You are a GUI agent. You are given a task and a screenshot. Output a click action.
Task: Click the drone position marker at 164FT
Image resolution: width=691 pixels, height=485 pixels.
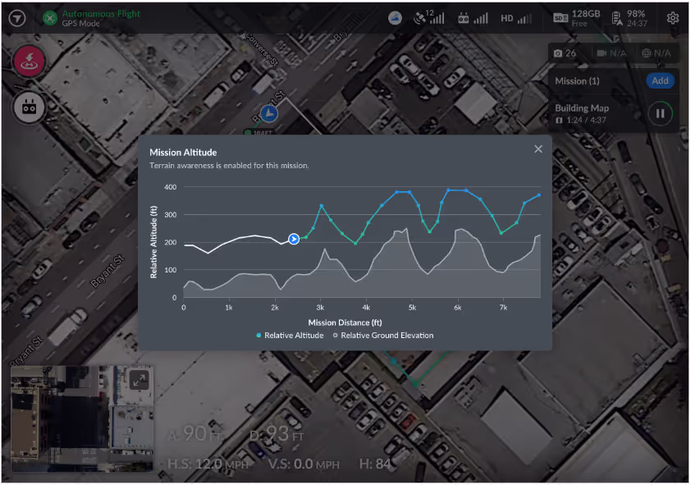pos(271,115)
